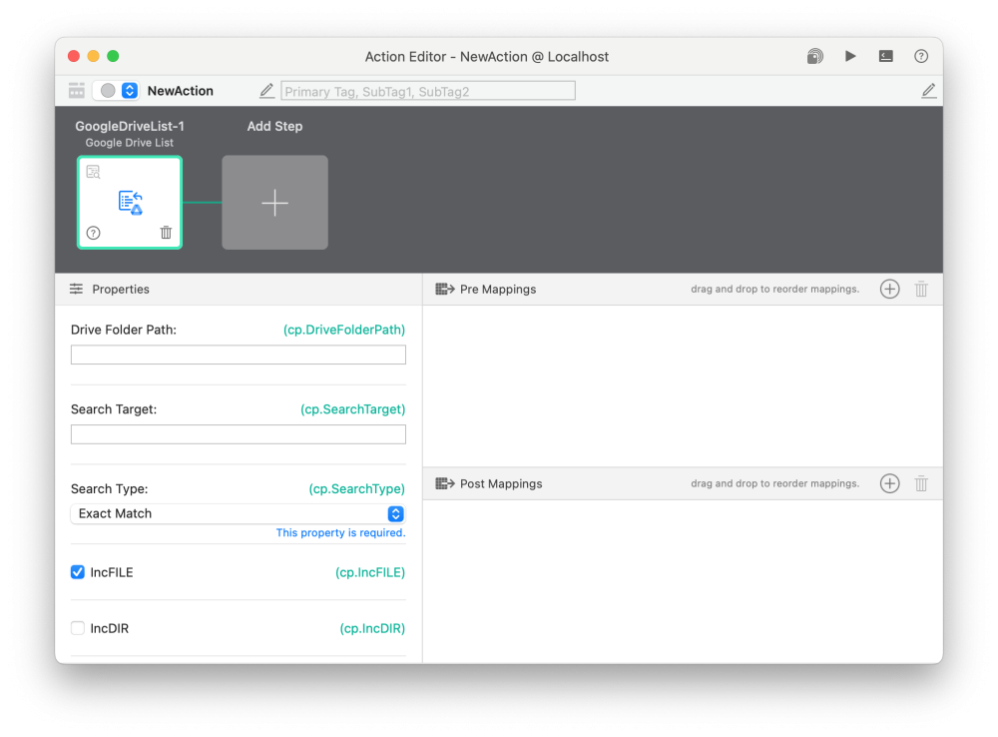Add a mapping with the Pre Mappings plus button
This screenshot has width=998, height=737.
889,289
